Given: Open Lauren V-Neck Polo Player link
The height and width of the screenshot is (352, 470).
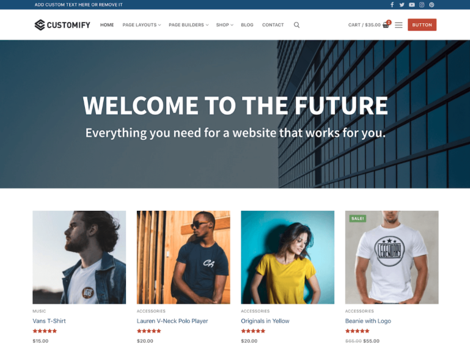Looking at the screenshot, I should [x=172, y=321].
